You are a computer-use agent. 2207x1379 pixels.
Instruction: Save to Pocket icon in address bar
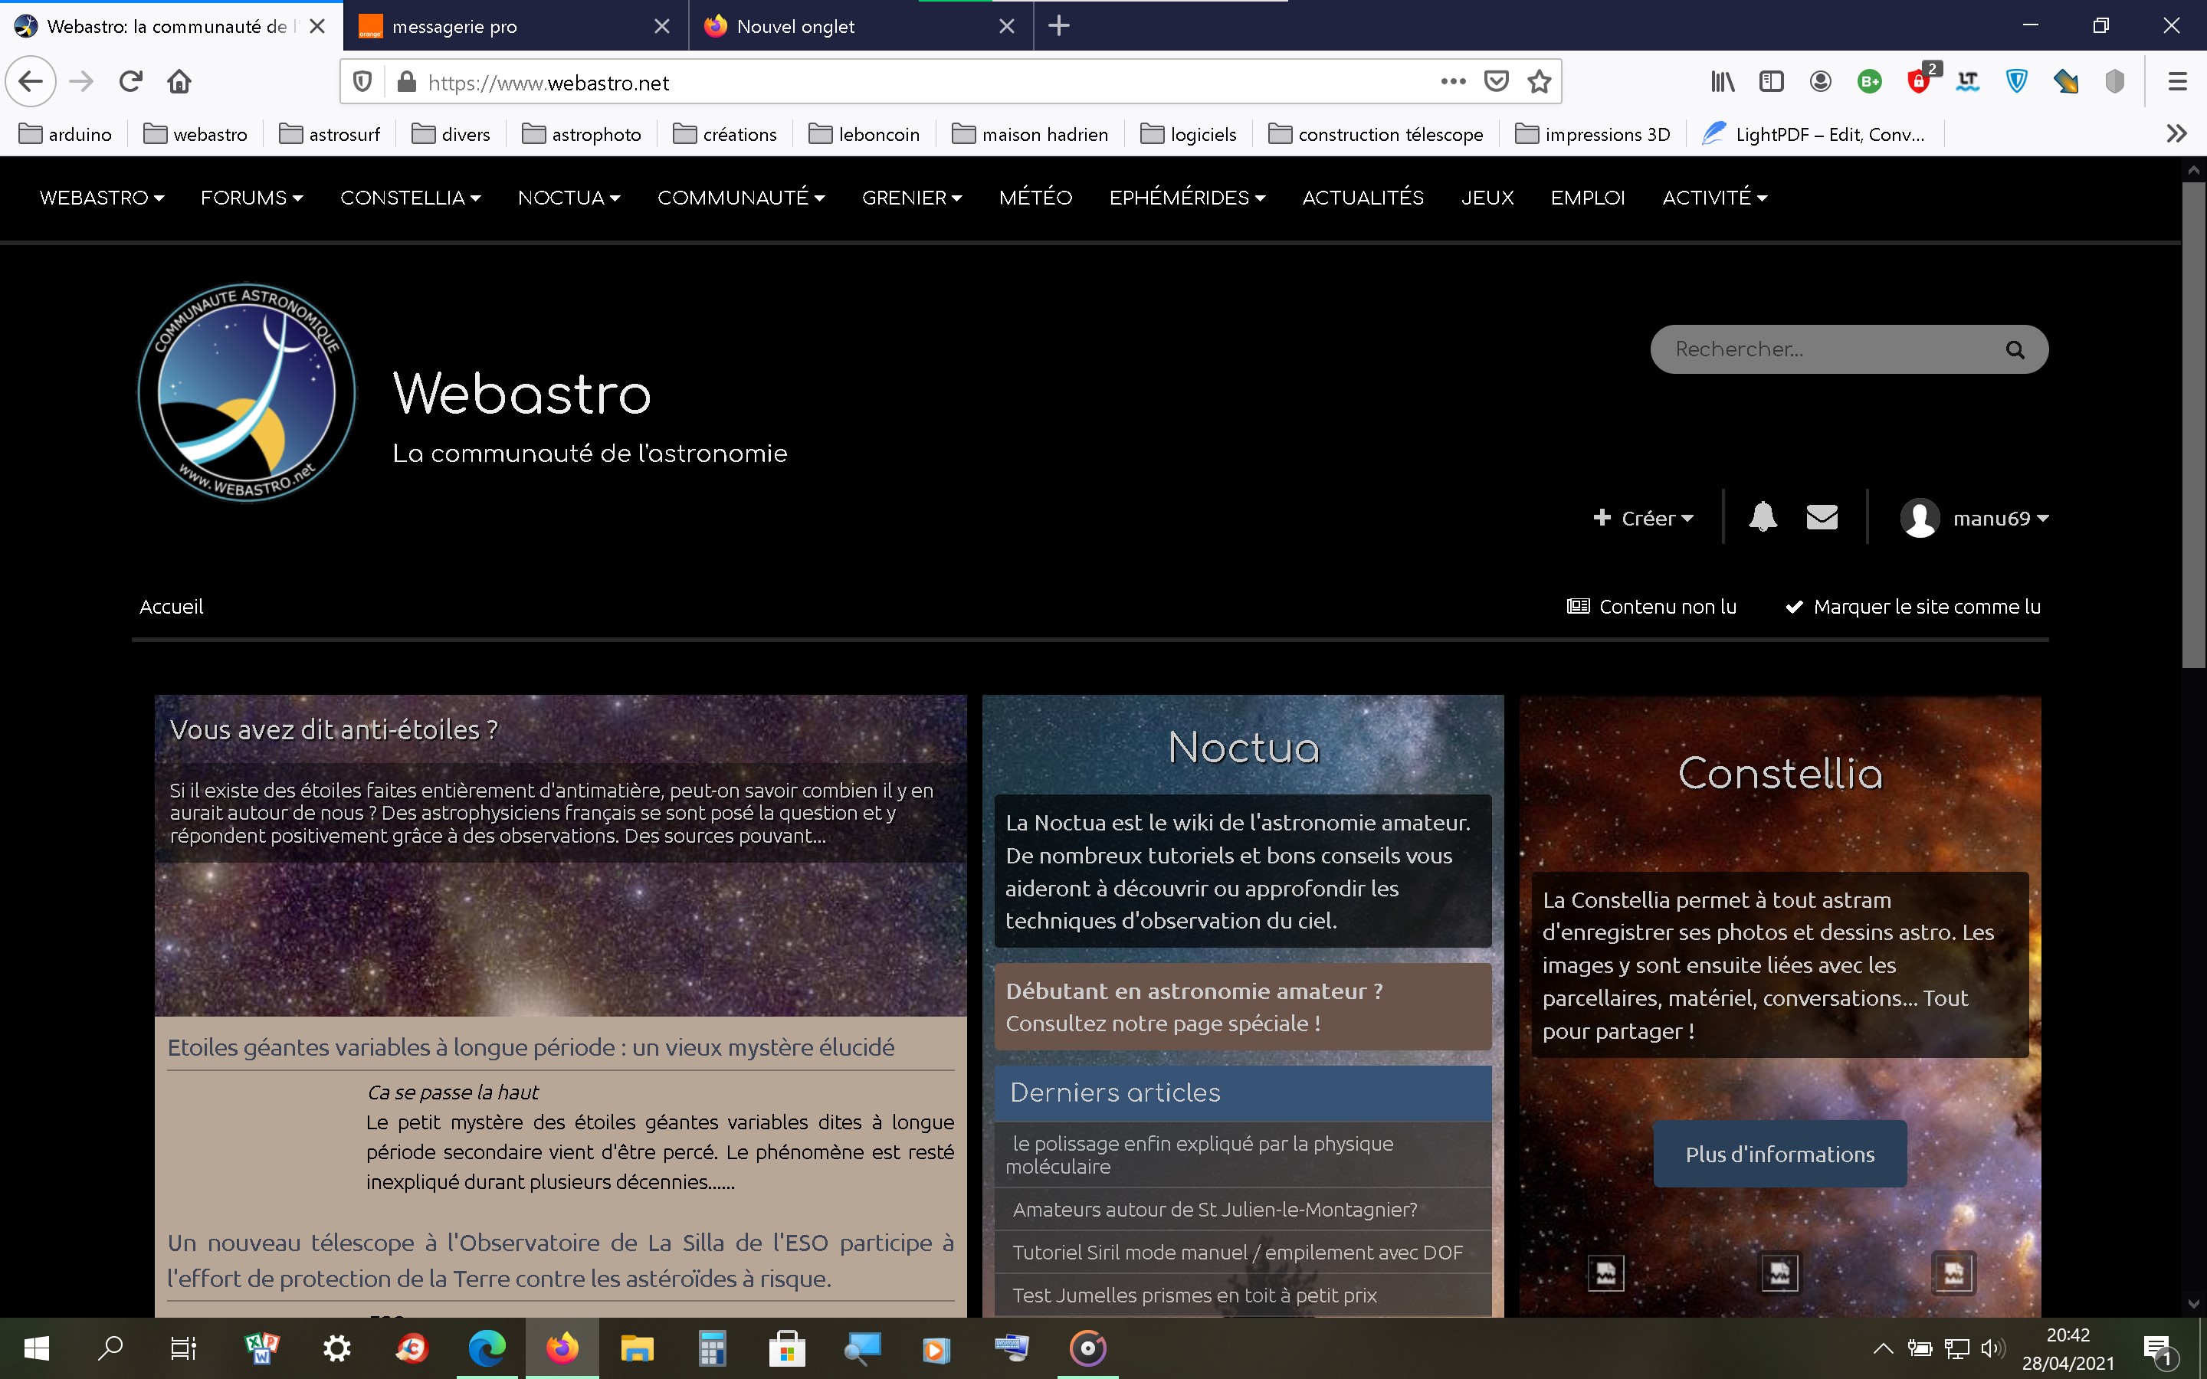click(1496, 82)
